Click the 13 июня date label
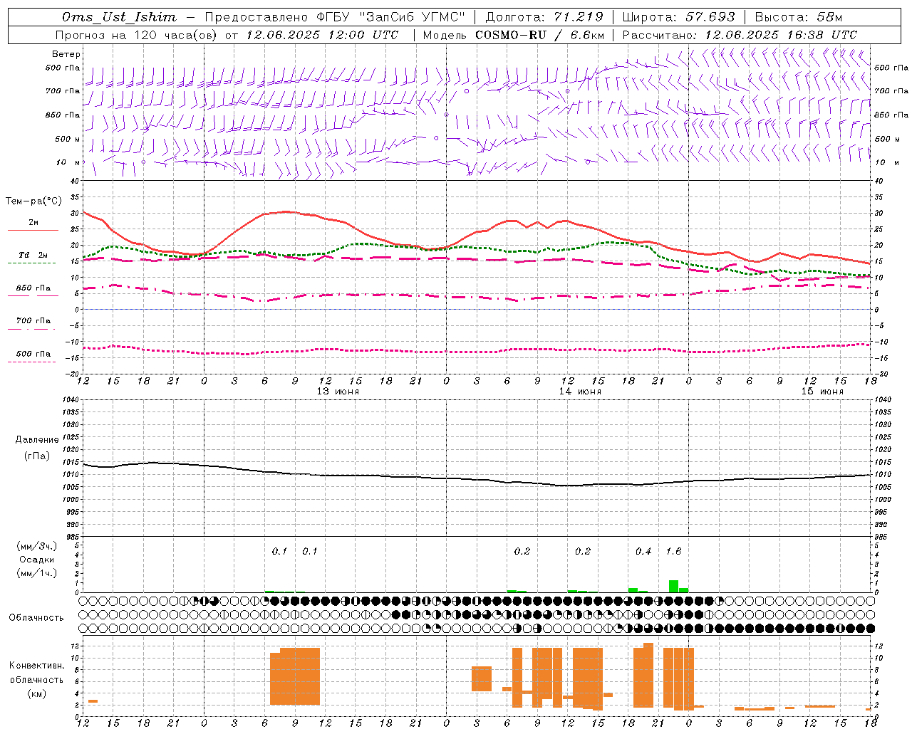The width and height of the screenshot is (912, 729). pyautogui.click(x=338, y=392)
